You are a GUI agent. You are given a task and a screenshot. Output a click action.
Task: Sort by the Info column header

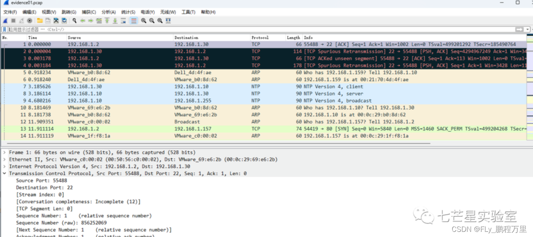[415, 38]
